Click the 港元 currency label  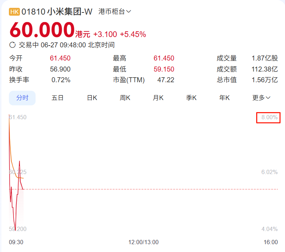tap(83, 35)
